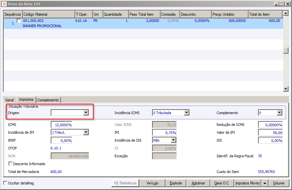This screenshot has height=190, width=292.
Task: Click the 610.1A operation type cell
Action: click(x=81, y=21)
